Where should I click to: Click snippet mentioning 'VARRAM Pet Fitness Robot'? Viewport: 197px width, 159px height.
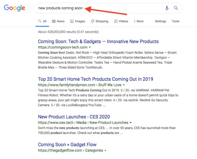pyautogui.click(x=108, y=98)
